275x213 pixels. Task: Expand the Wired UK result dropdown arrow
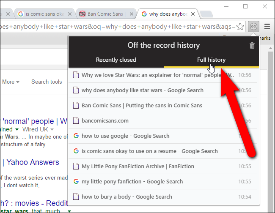click(x=52, y=130)
